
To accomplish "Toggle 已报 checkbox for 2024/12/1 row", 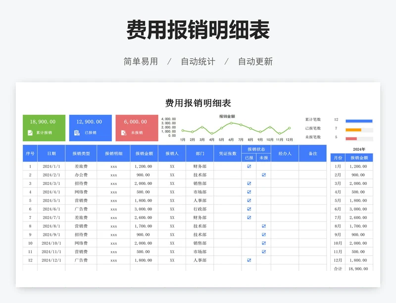I will point(249,260).
